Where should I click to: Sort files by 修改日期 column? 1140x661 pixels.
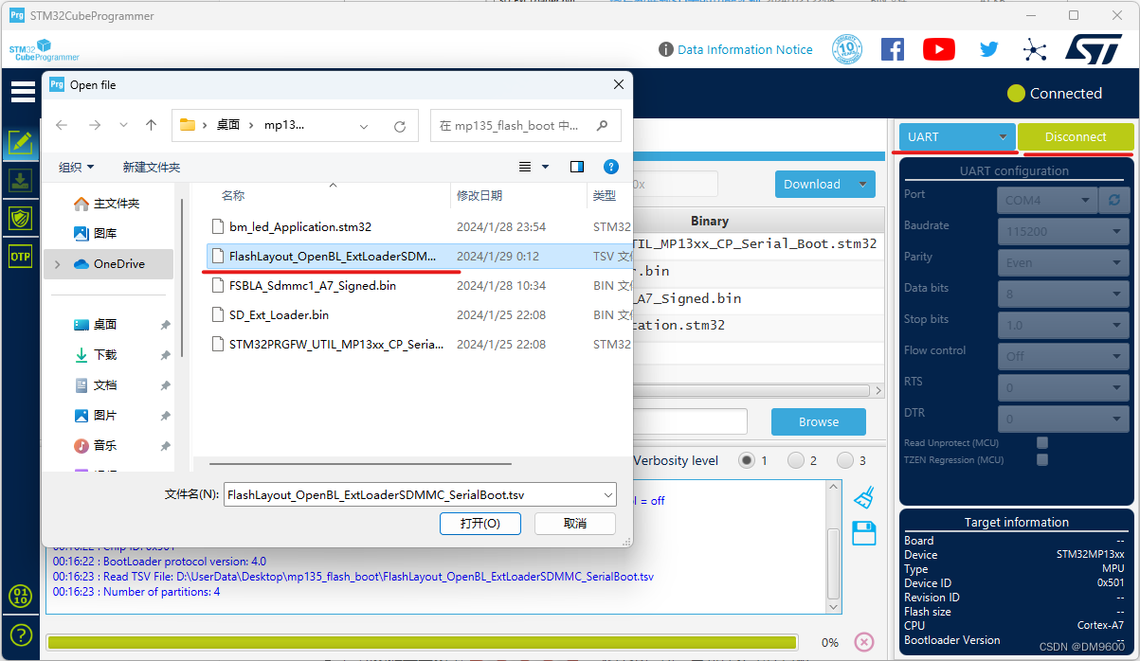coord(480,196)
